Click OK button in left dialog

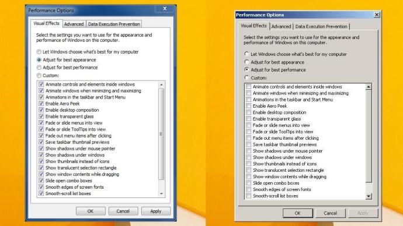point(91,211)
